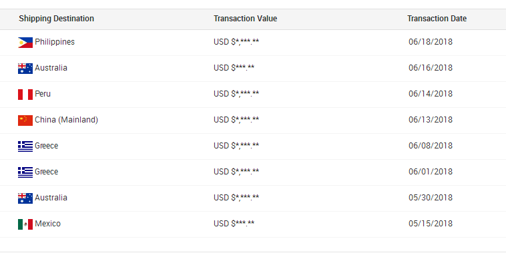The width and height of the screenshot is (506, 253).
Task: Click the 05/15/2018 transaction date
Action: (x=431, y=224)
